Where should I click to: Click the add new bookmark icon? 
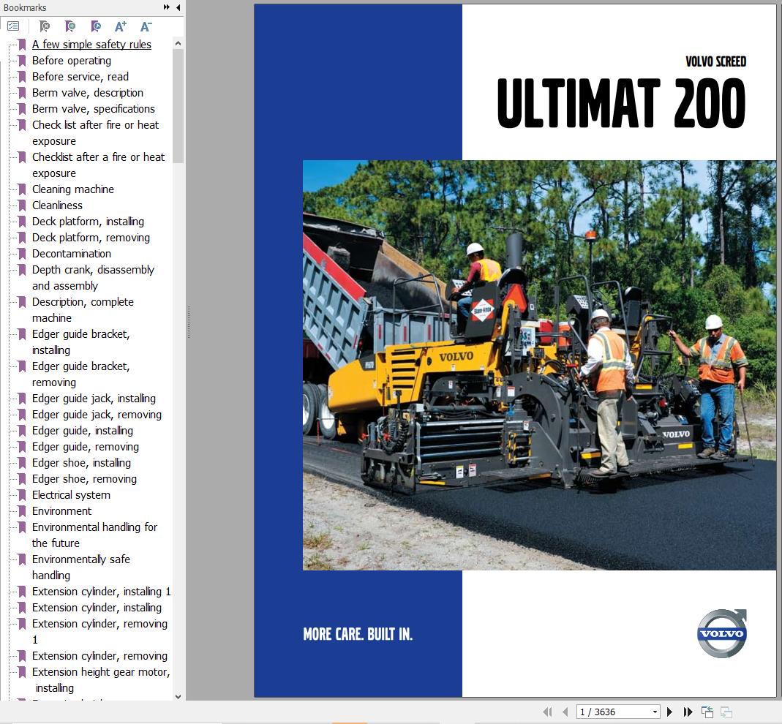coord(69,26)
